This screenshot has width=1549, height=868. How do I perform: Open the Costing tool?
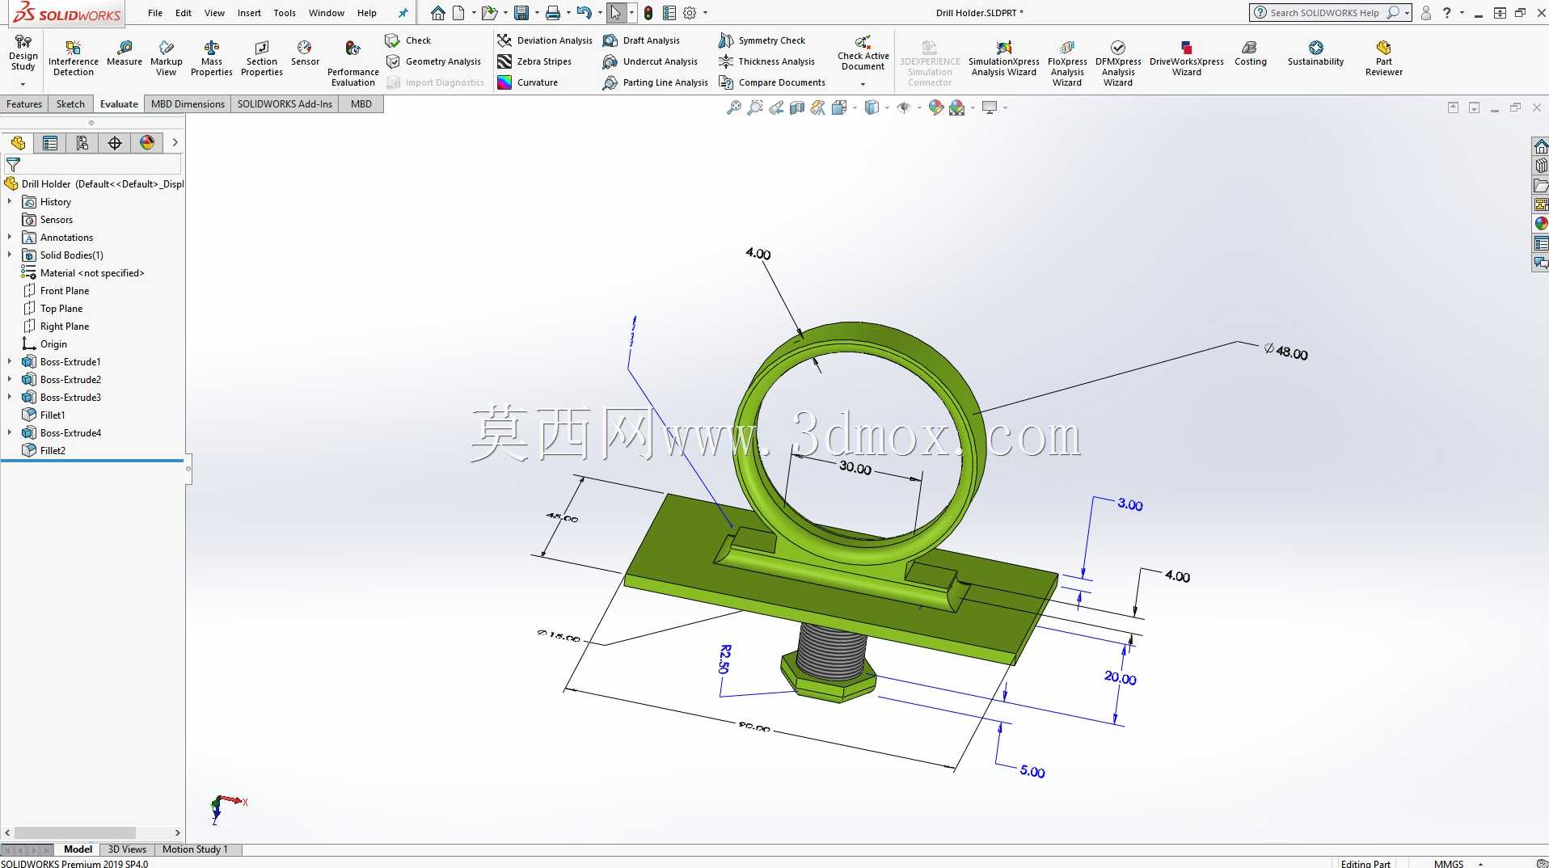coord(1250,53)
